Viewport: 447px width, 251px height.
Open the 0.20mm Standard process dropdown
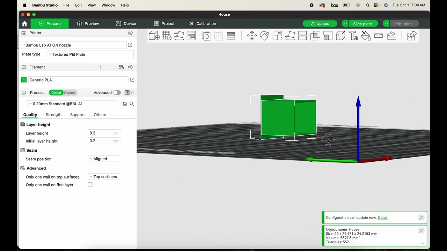(73, 104)
